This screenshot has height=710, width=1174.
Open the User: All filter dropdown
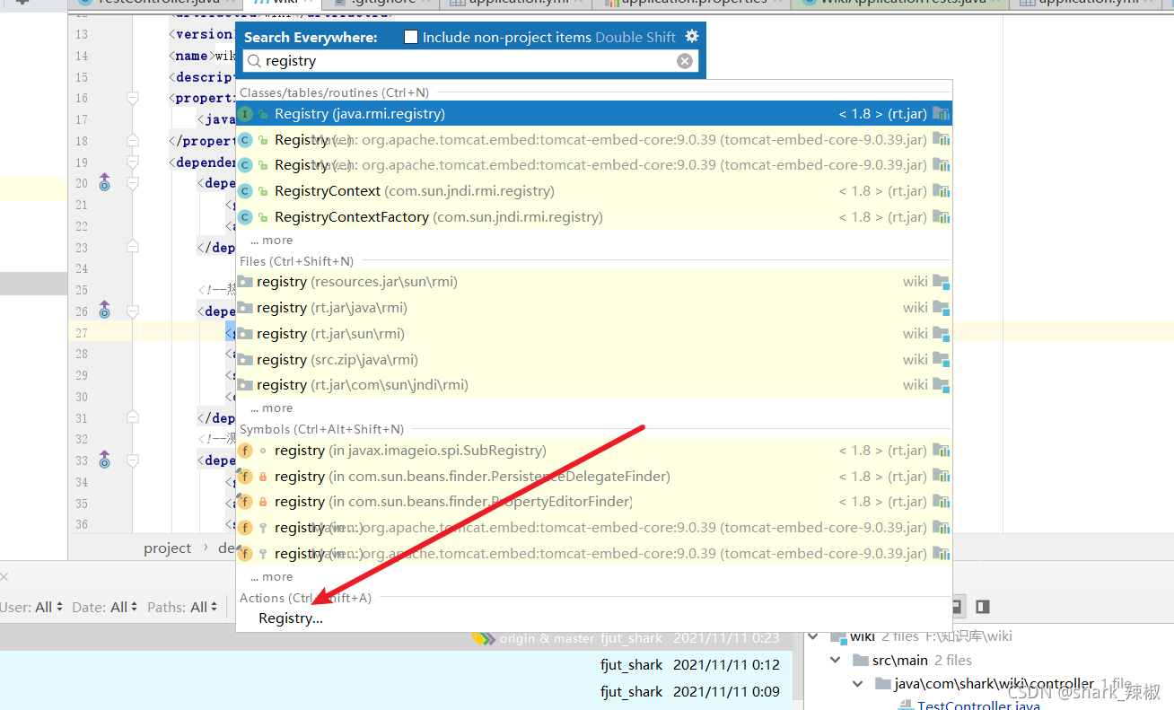click(31, 608)
